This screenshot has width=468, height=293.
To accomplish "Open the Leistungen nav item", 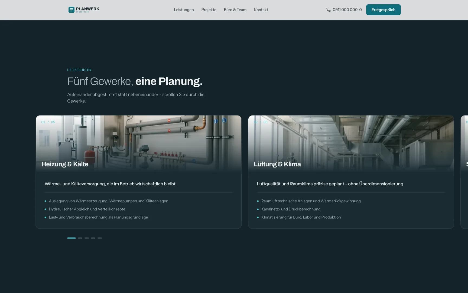I will (x=184, y=10).
